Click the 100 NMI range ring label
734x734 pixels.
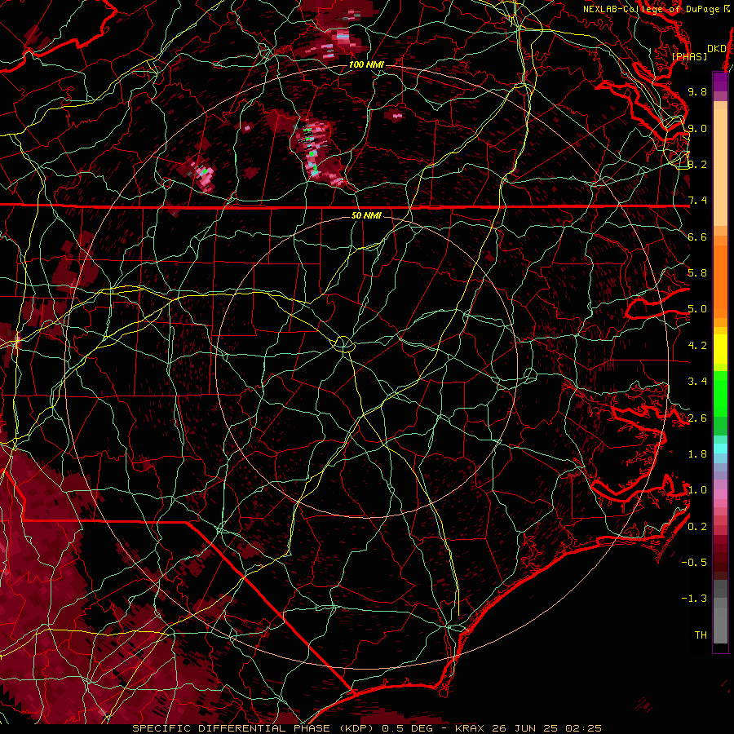tap(366, 64)
